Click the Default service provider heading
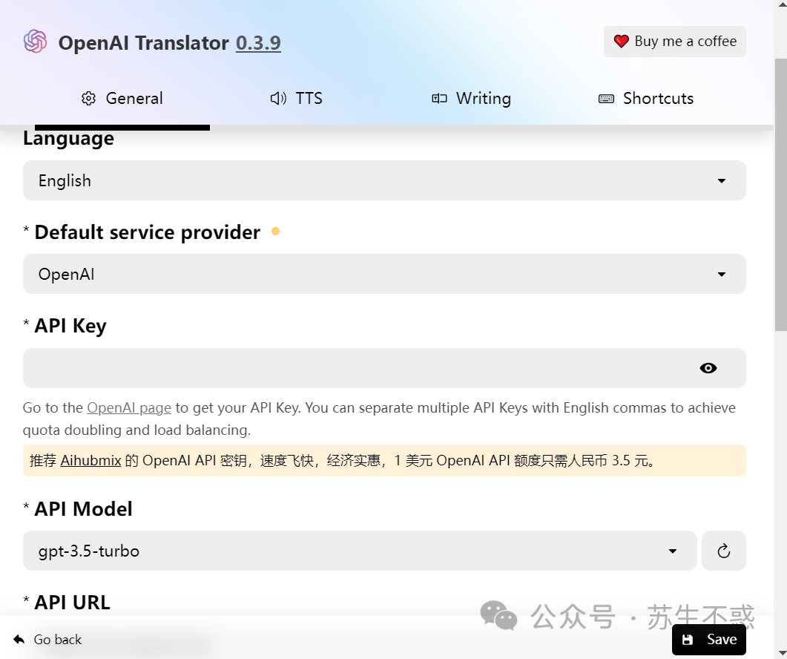 point(148,232)
